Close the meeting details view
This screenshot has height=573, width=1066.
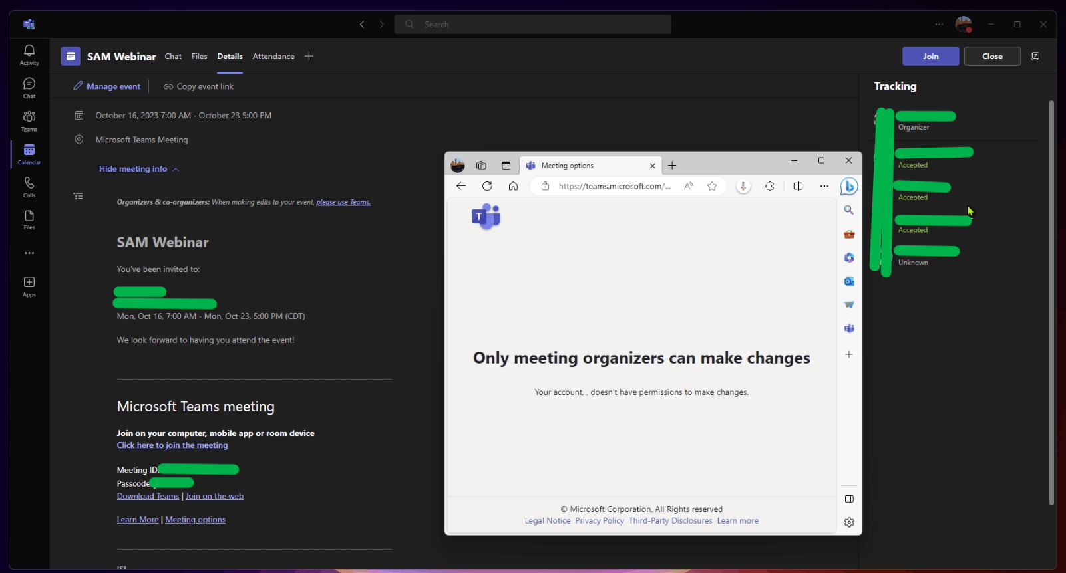point(992,57)
